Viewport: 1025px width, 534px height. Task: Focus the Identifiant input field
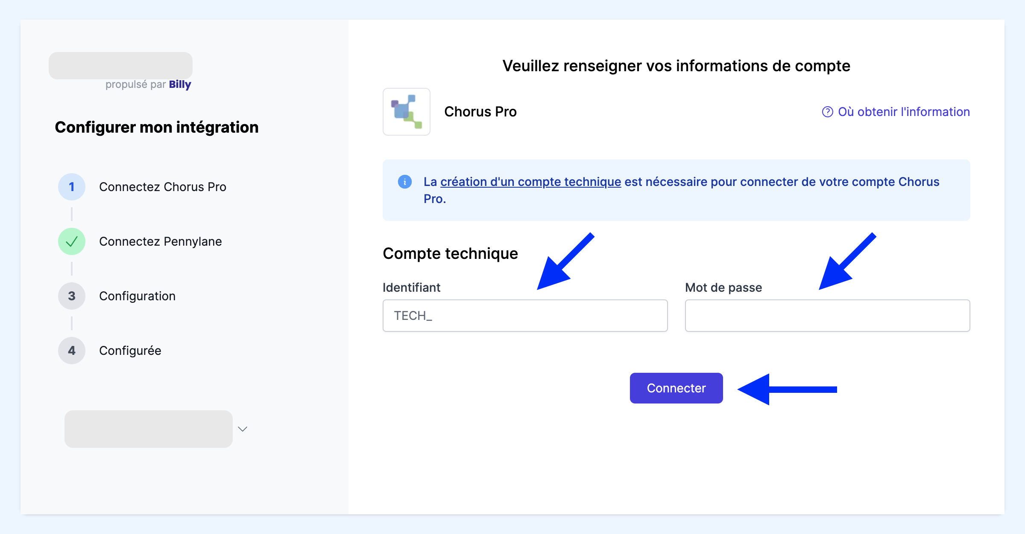(x=525, y=316)
